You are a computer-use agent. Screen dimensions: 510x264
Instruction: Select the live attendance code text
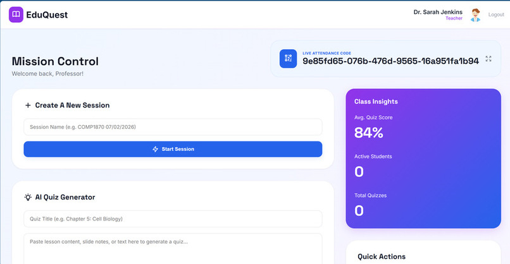pyautogui.click(x=390, y=61)
